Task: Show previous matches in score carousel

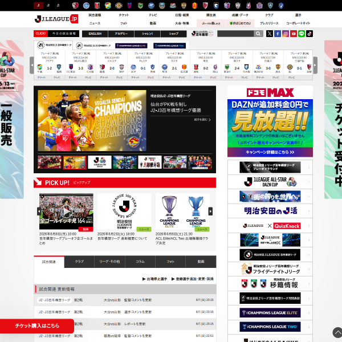Action: (x=32, y=65)
